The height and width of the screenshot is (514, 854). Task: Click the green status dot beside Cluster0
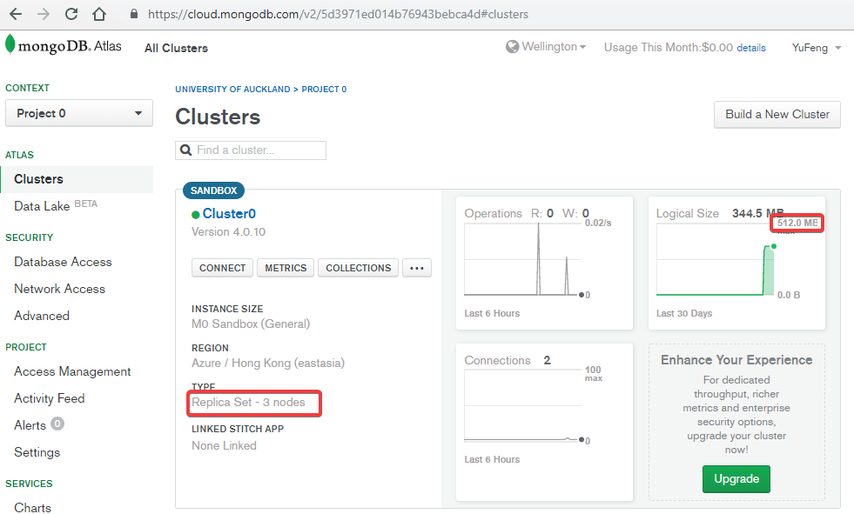tap(196, 215)
